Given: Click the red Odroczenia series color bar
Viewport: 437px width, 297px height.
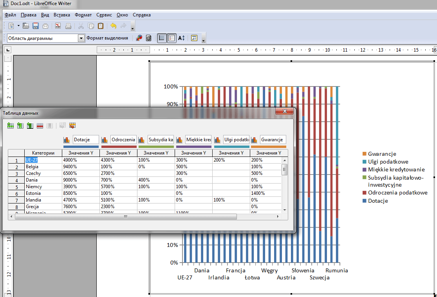Looking at the screenshot, I should point(119,147).
